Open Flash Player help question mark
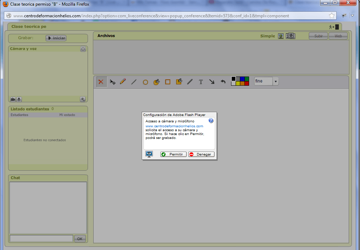The width and height of the screenshot is (360, 250). pyautogui.click(x=211, y=121)
